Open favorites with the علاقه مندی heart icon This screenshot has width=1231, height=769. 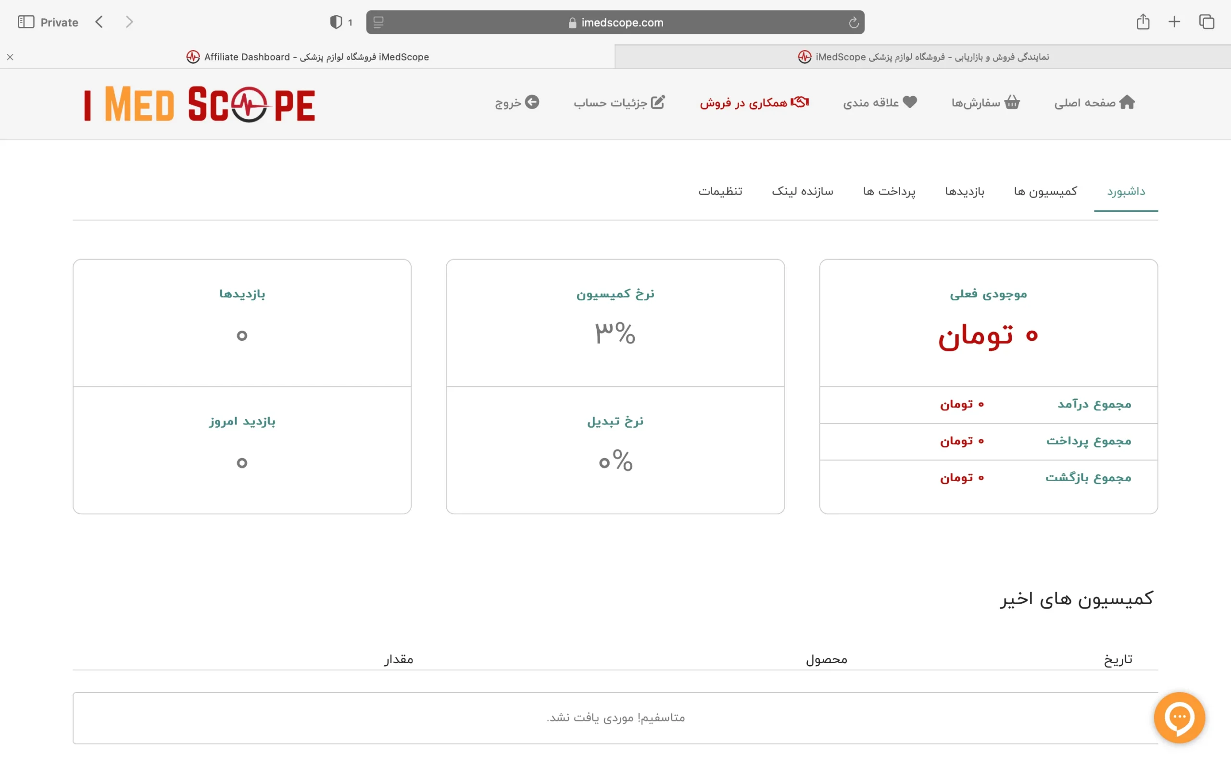tap(910, 102)
